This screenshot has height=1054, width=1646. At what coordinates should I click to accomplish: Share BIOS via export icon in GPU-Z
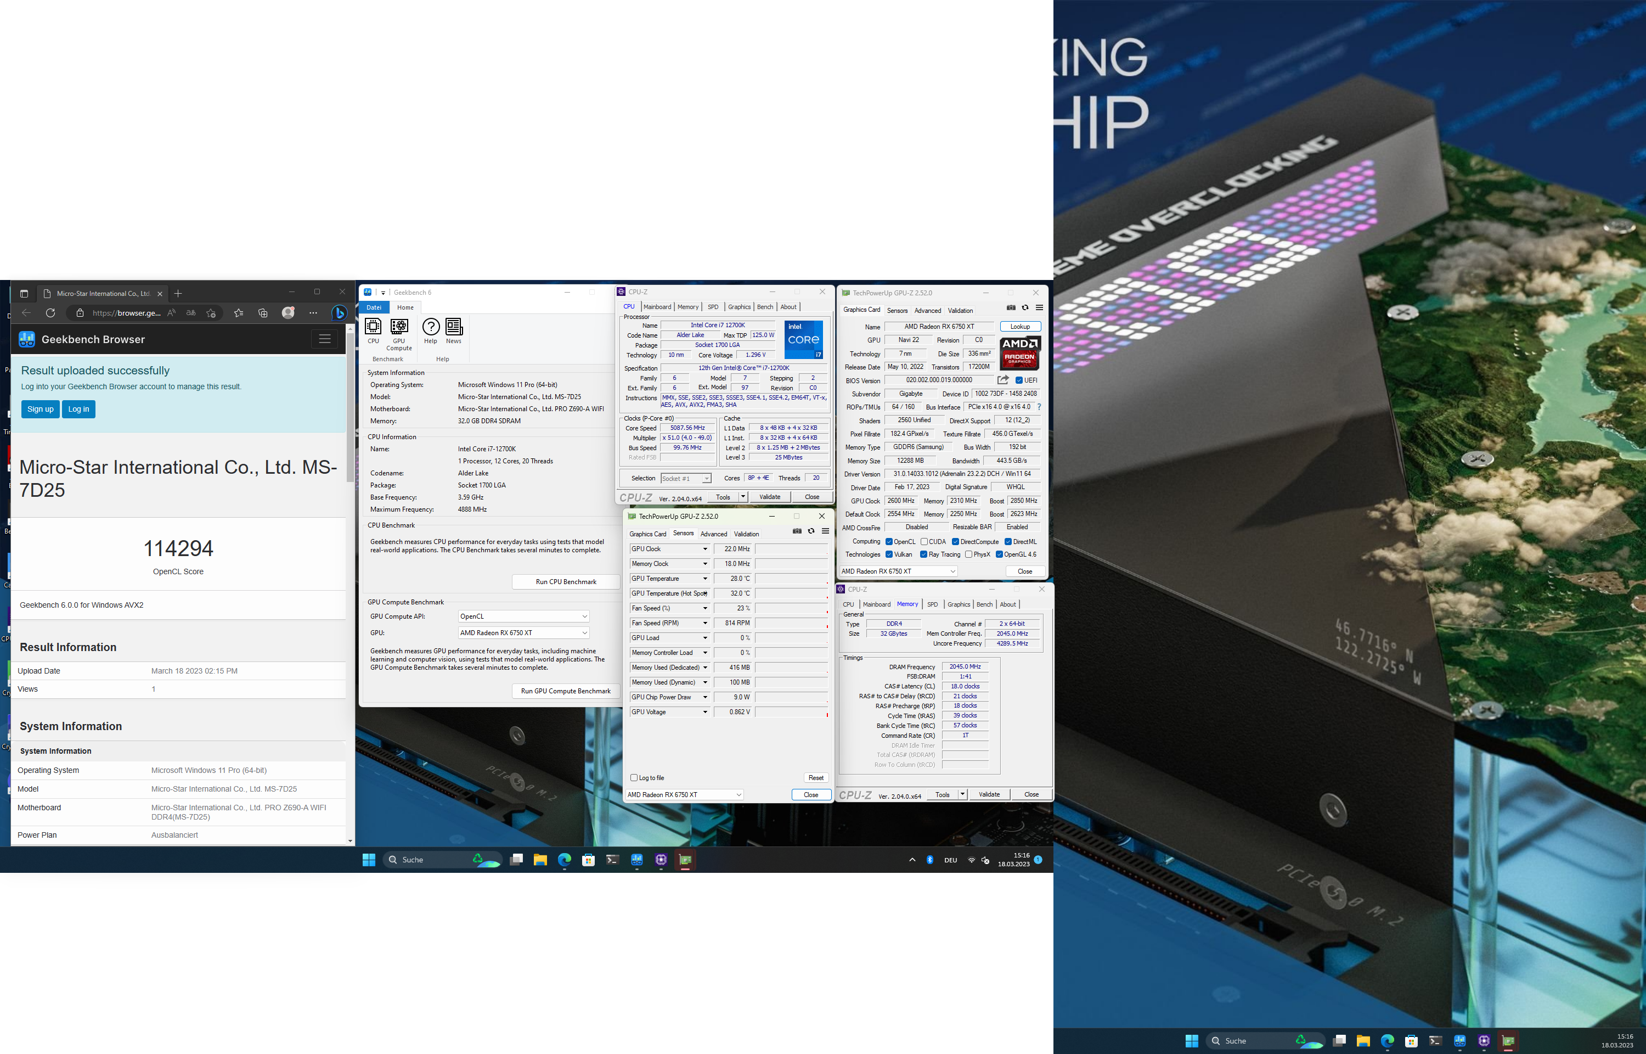[1002, 380]
